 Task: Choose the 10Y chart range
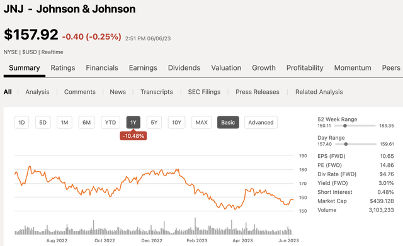pos(176,123)
